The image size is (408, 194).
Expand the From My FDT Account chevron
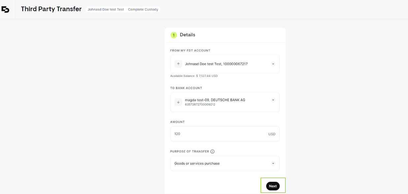[x=273, y=64]
